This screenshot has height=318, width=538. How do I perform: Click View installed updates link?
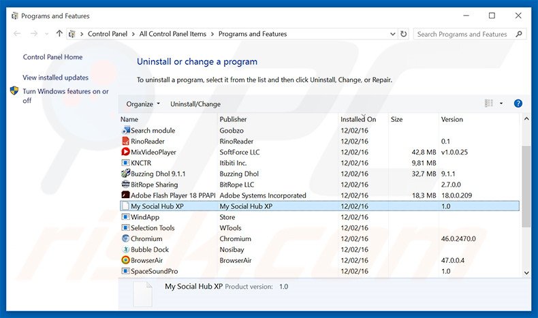click(55, 78)
